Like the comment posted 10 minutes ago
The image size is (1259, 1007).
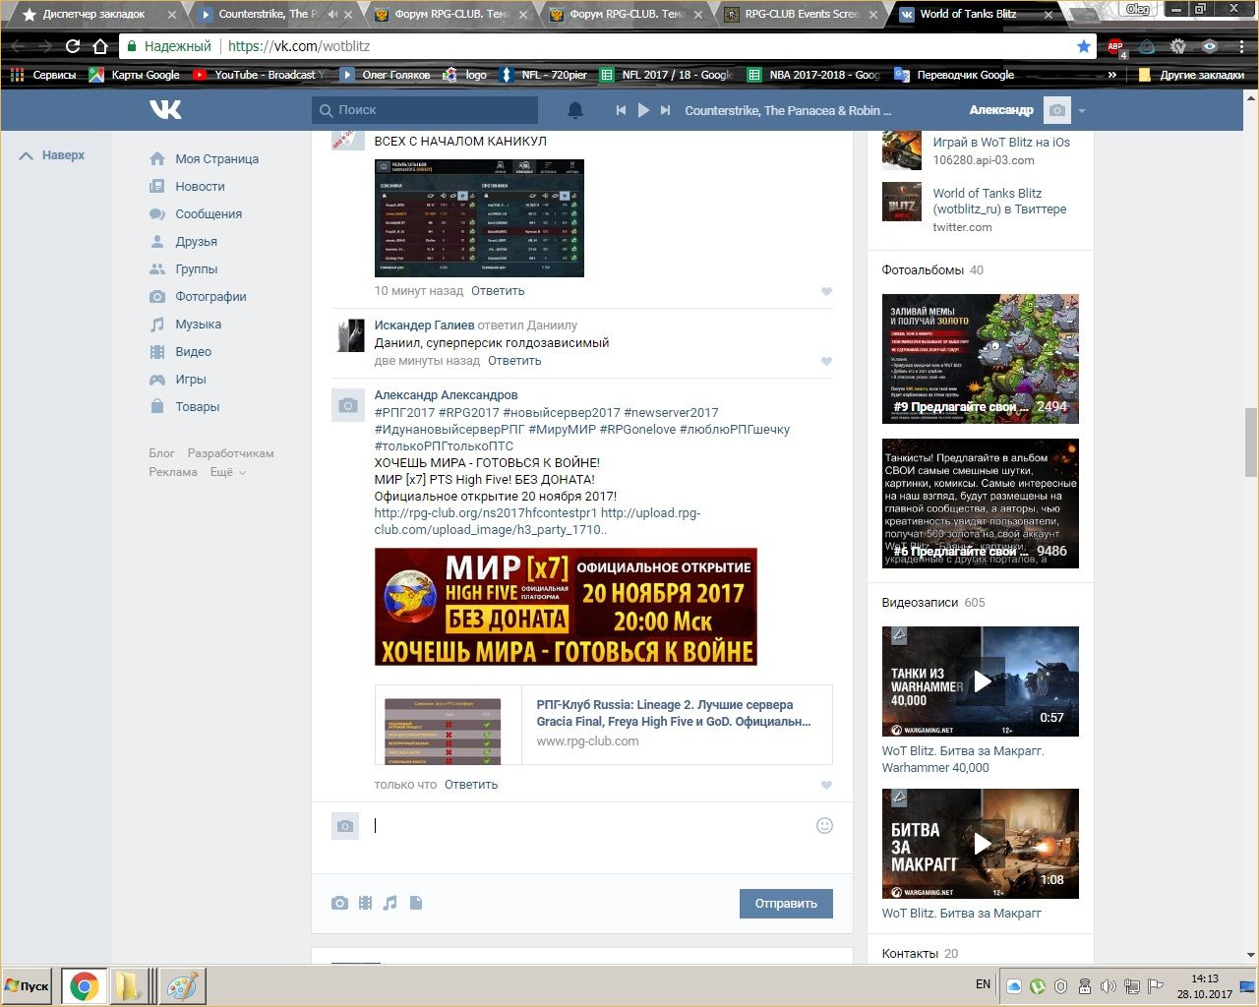pos(826,291)
